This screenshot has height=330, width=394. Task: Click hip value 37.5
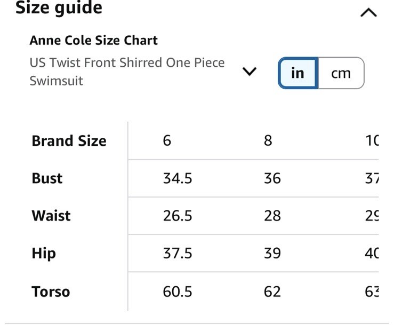click(178, 253)
